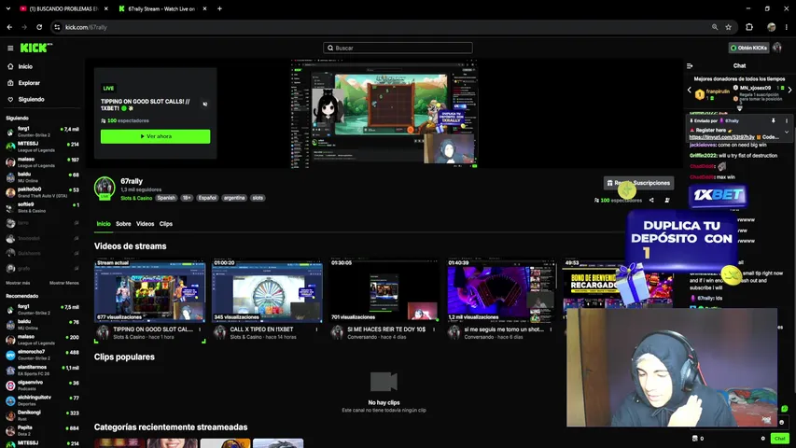Switch to BUSCANDO PROBLEMAS YouTube tab
Viewport: 796px width, 448px height.
pos(63,8)
